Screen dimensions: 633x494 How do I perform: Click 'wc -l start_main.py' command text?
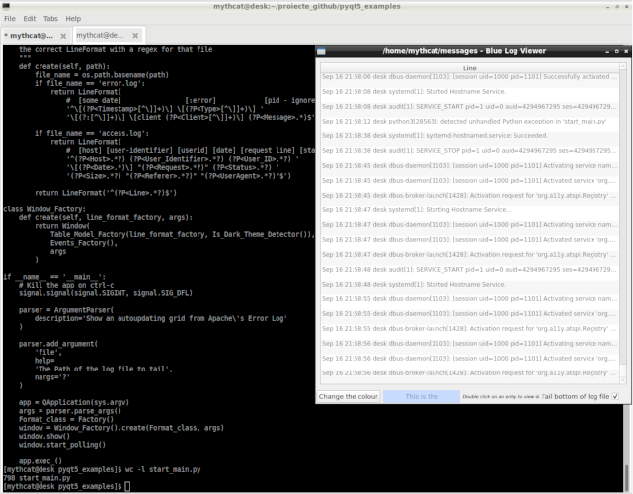163,469
